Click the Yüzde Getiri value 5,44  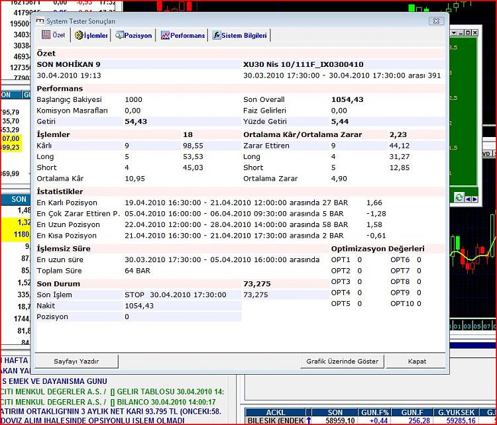(340, 121)
